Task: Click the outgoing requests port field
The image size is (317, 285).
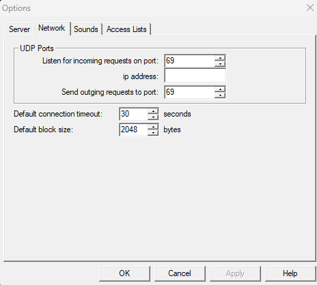Action: click(189, 92)
